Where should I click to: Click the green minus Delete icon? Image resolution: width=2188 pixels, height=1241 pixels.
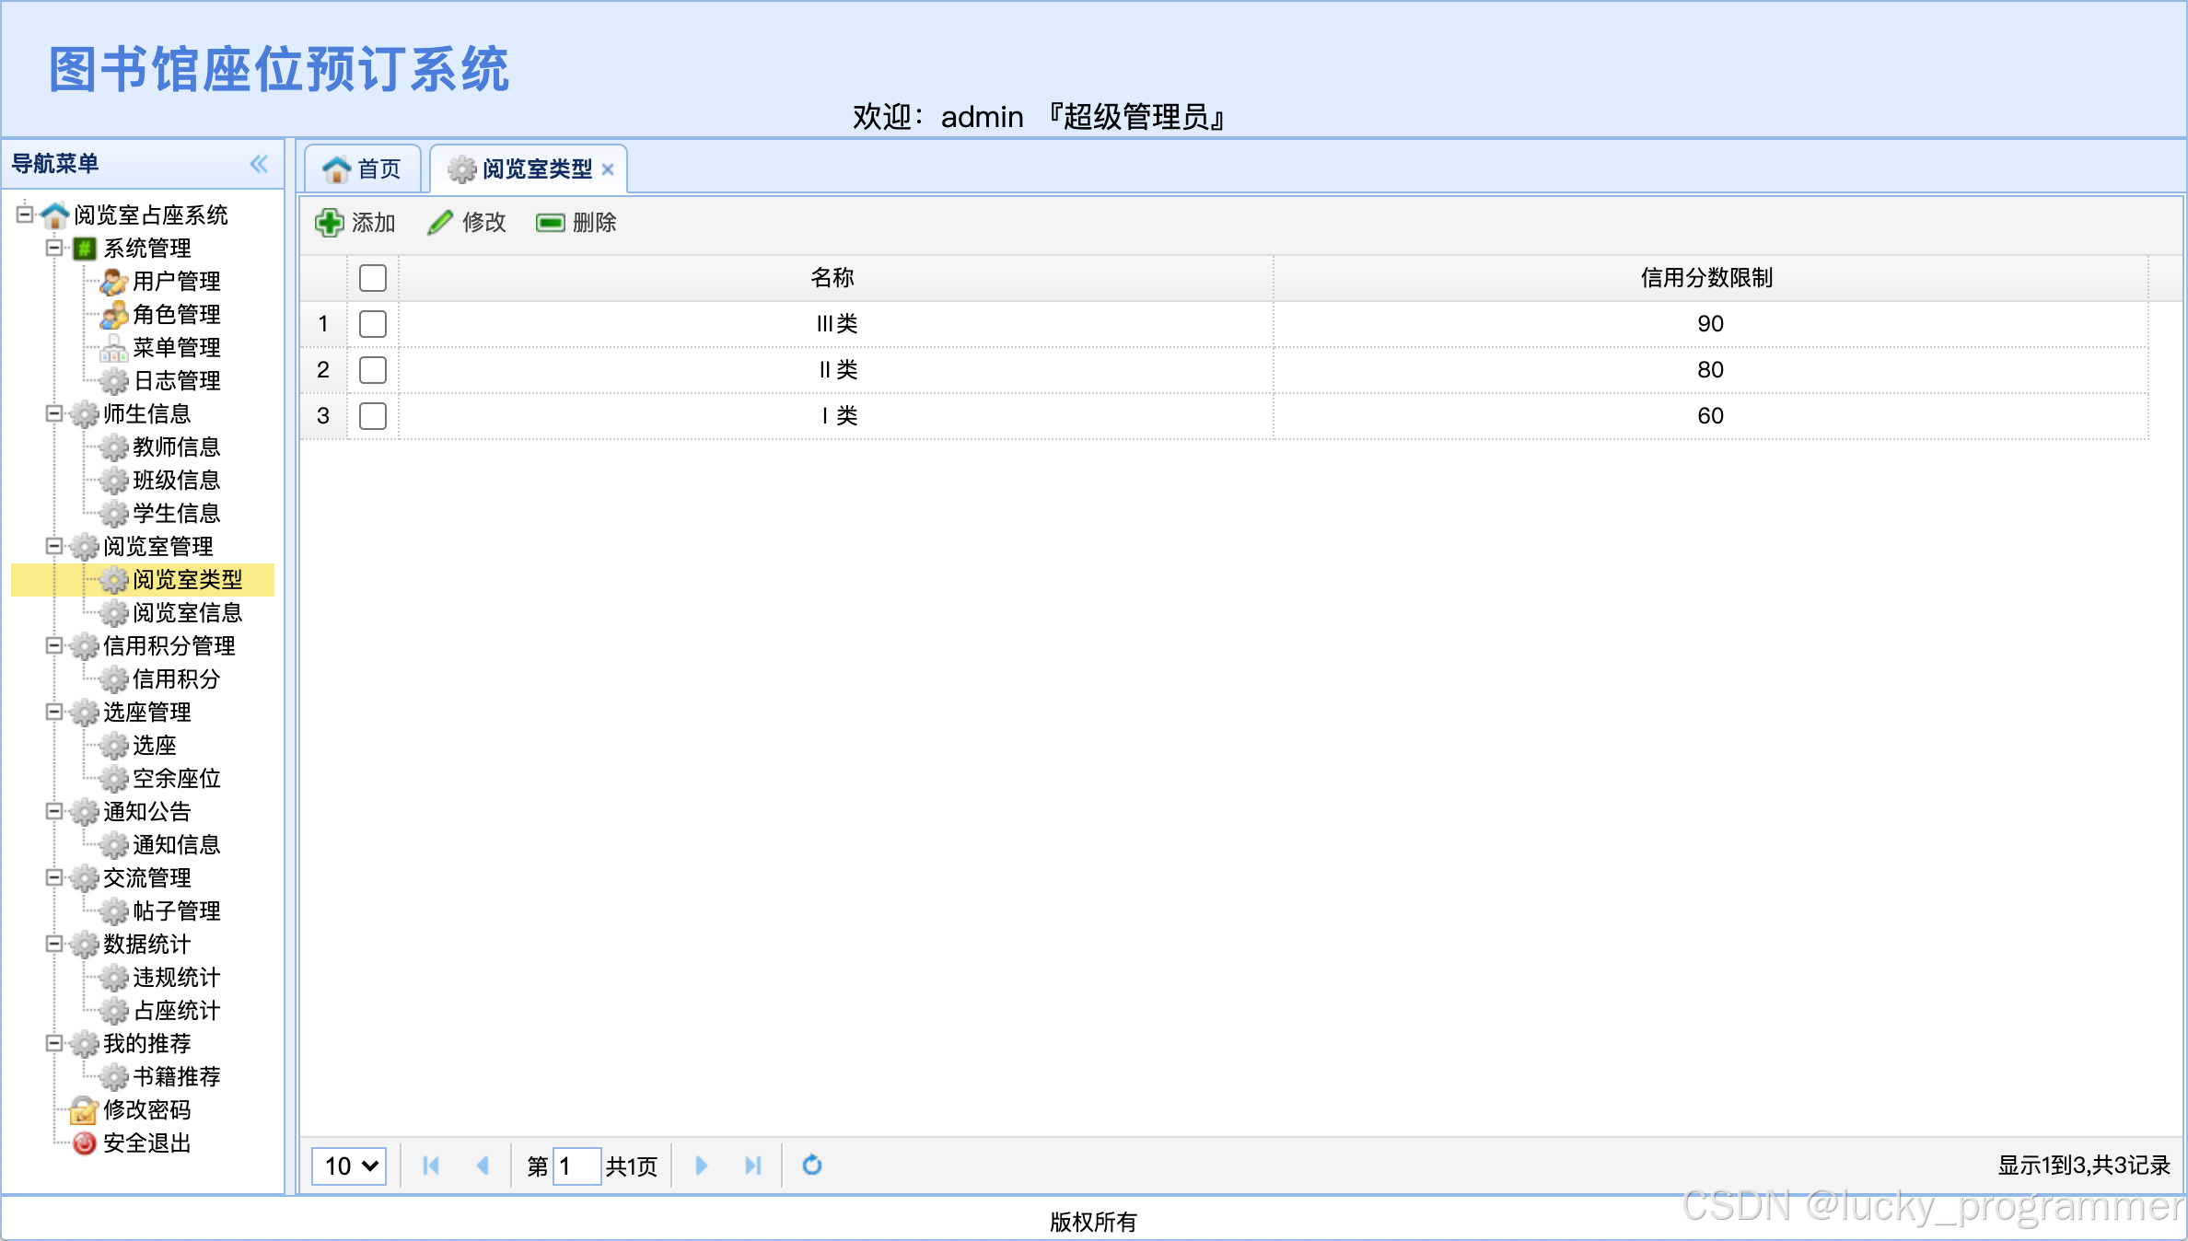550,223
